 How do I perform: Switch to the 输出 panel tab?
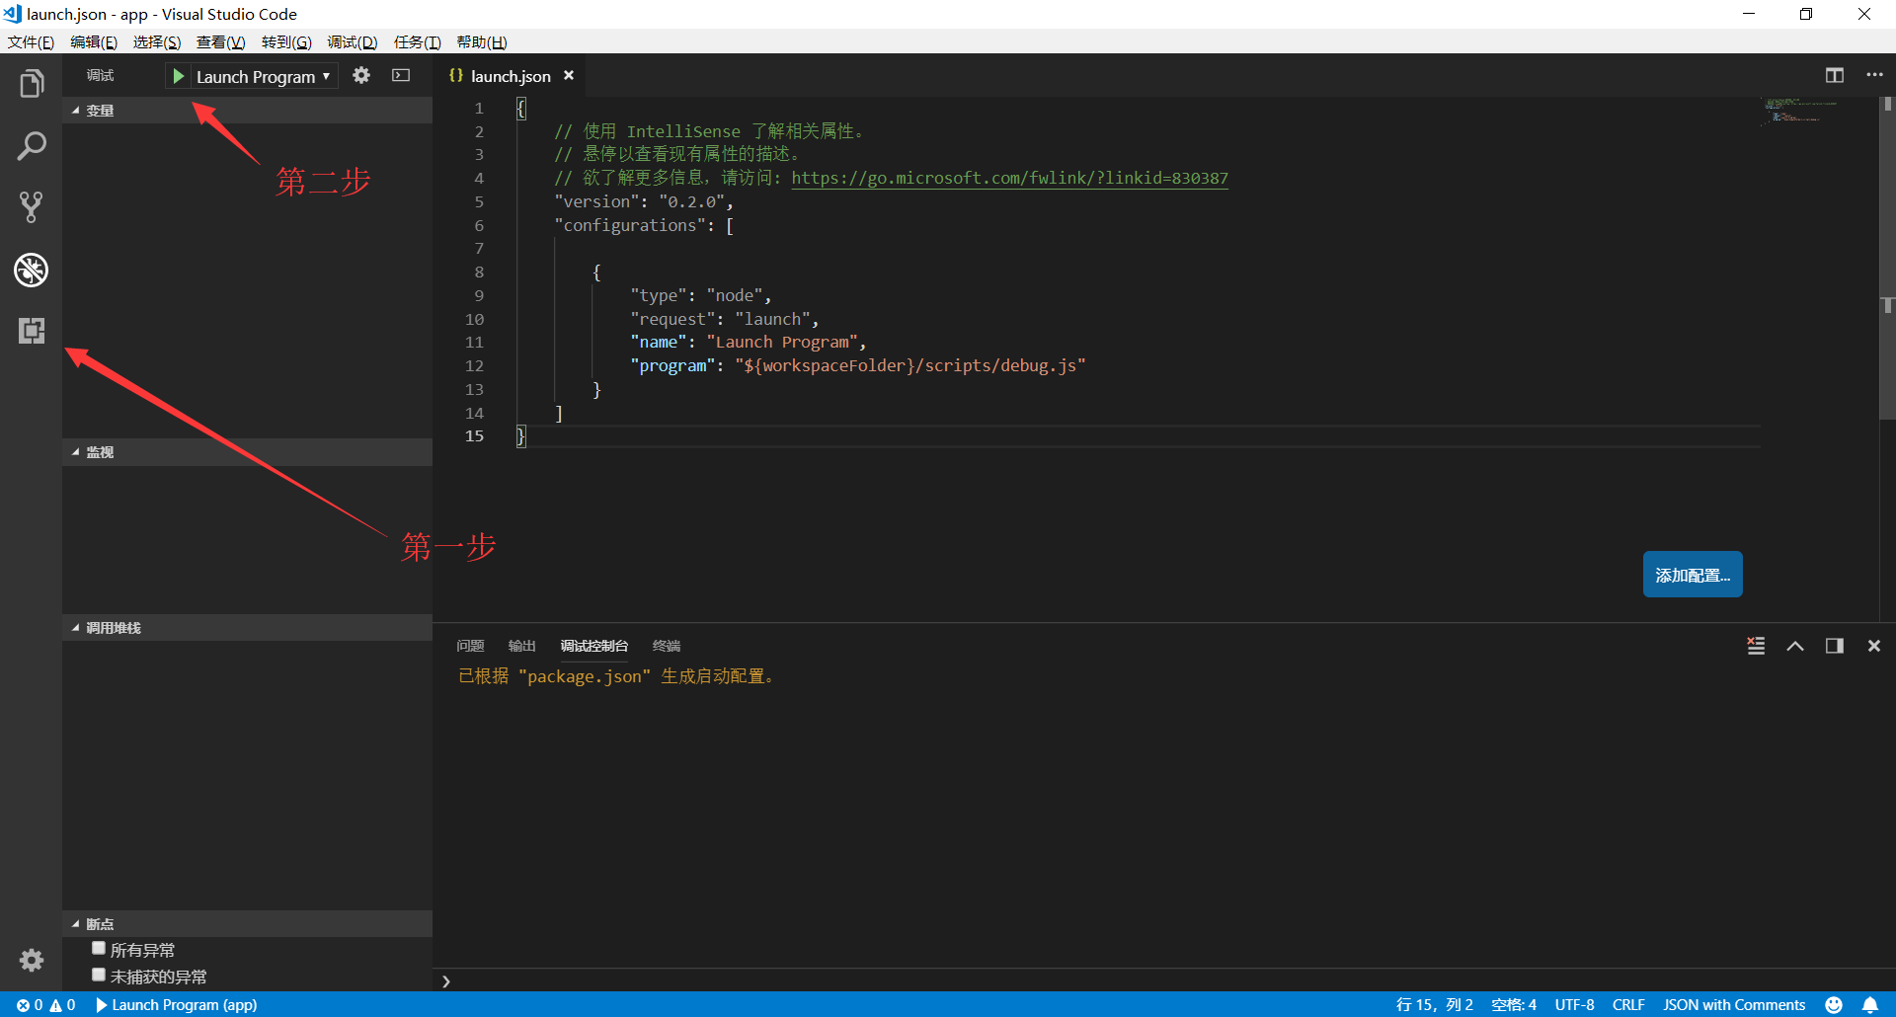click(x=521, y=646)
